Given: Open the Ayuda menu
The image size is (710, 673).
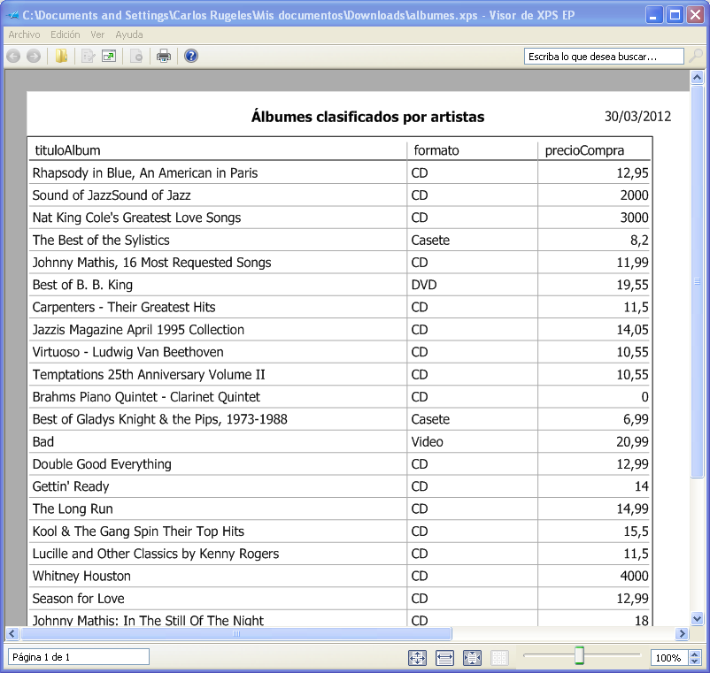Looking at the screenshot, I should click(x=129, y=34).
